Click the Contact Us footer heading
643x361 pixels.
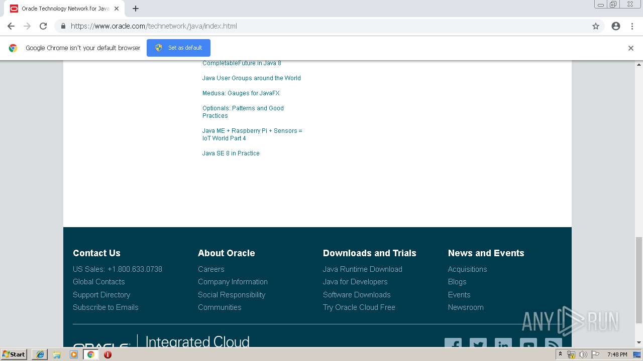click(96, 253)
